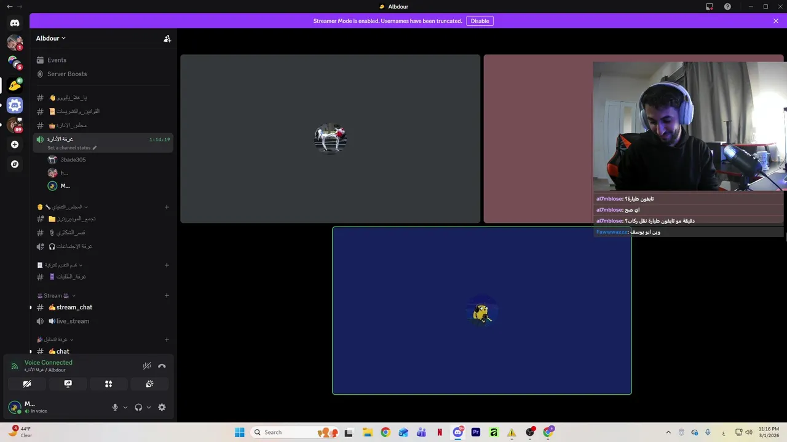Deafen with the headphones icon
This screenshot has width=787, height=442.
138,407
